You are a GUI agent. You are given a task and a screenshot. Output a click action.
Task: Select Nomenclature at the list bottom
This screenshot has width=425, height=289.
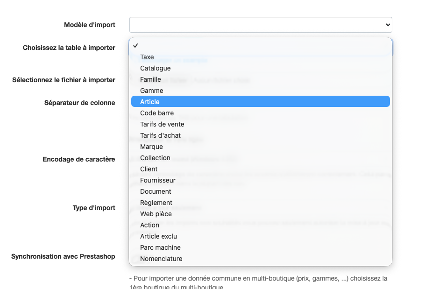[x=161, y=259]
